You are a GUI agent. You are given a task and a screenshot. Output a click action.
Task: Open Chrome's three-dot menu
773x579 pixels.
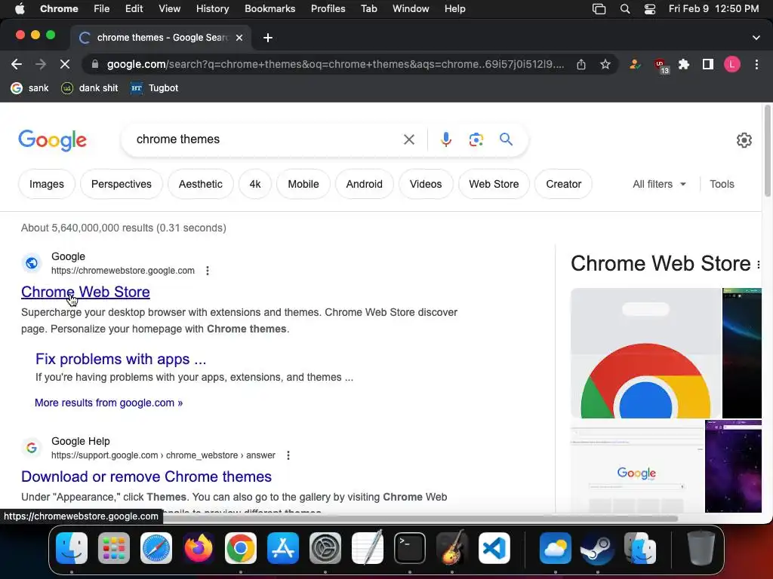coord(756,64)
